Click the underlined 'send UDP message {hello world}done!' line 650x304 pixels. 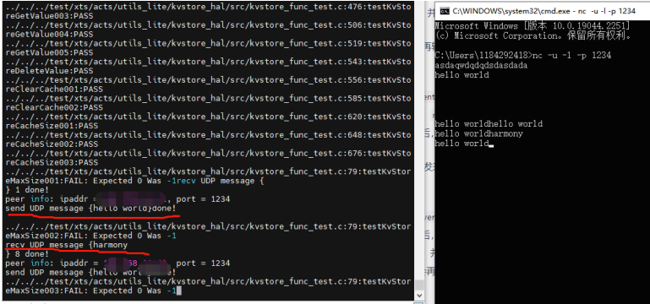tap(90, 209)
